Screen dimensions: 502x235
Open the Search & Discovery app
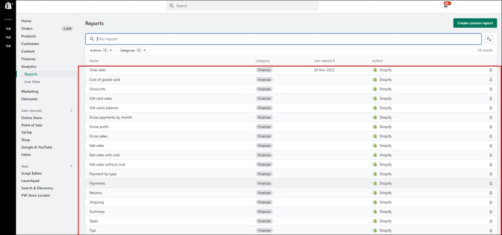[x=37, y=188]
